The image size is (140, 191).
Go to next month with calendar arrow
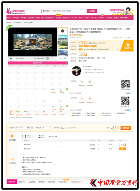point(66,63)
